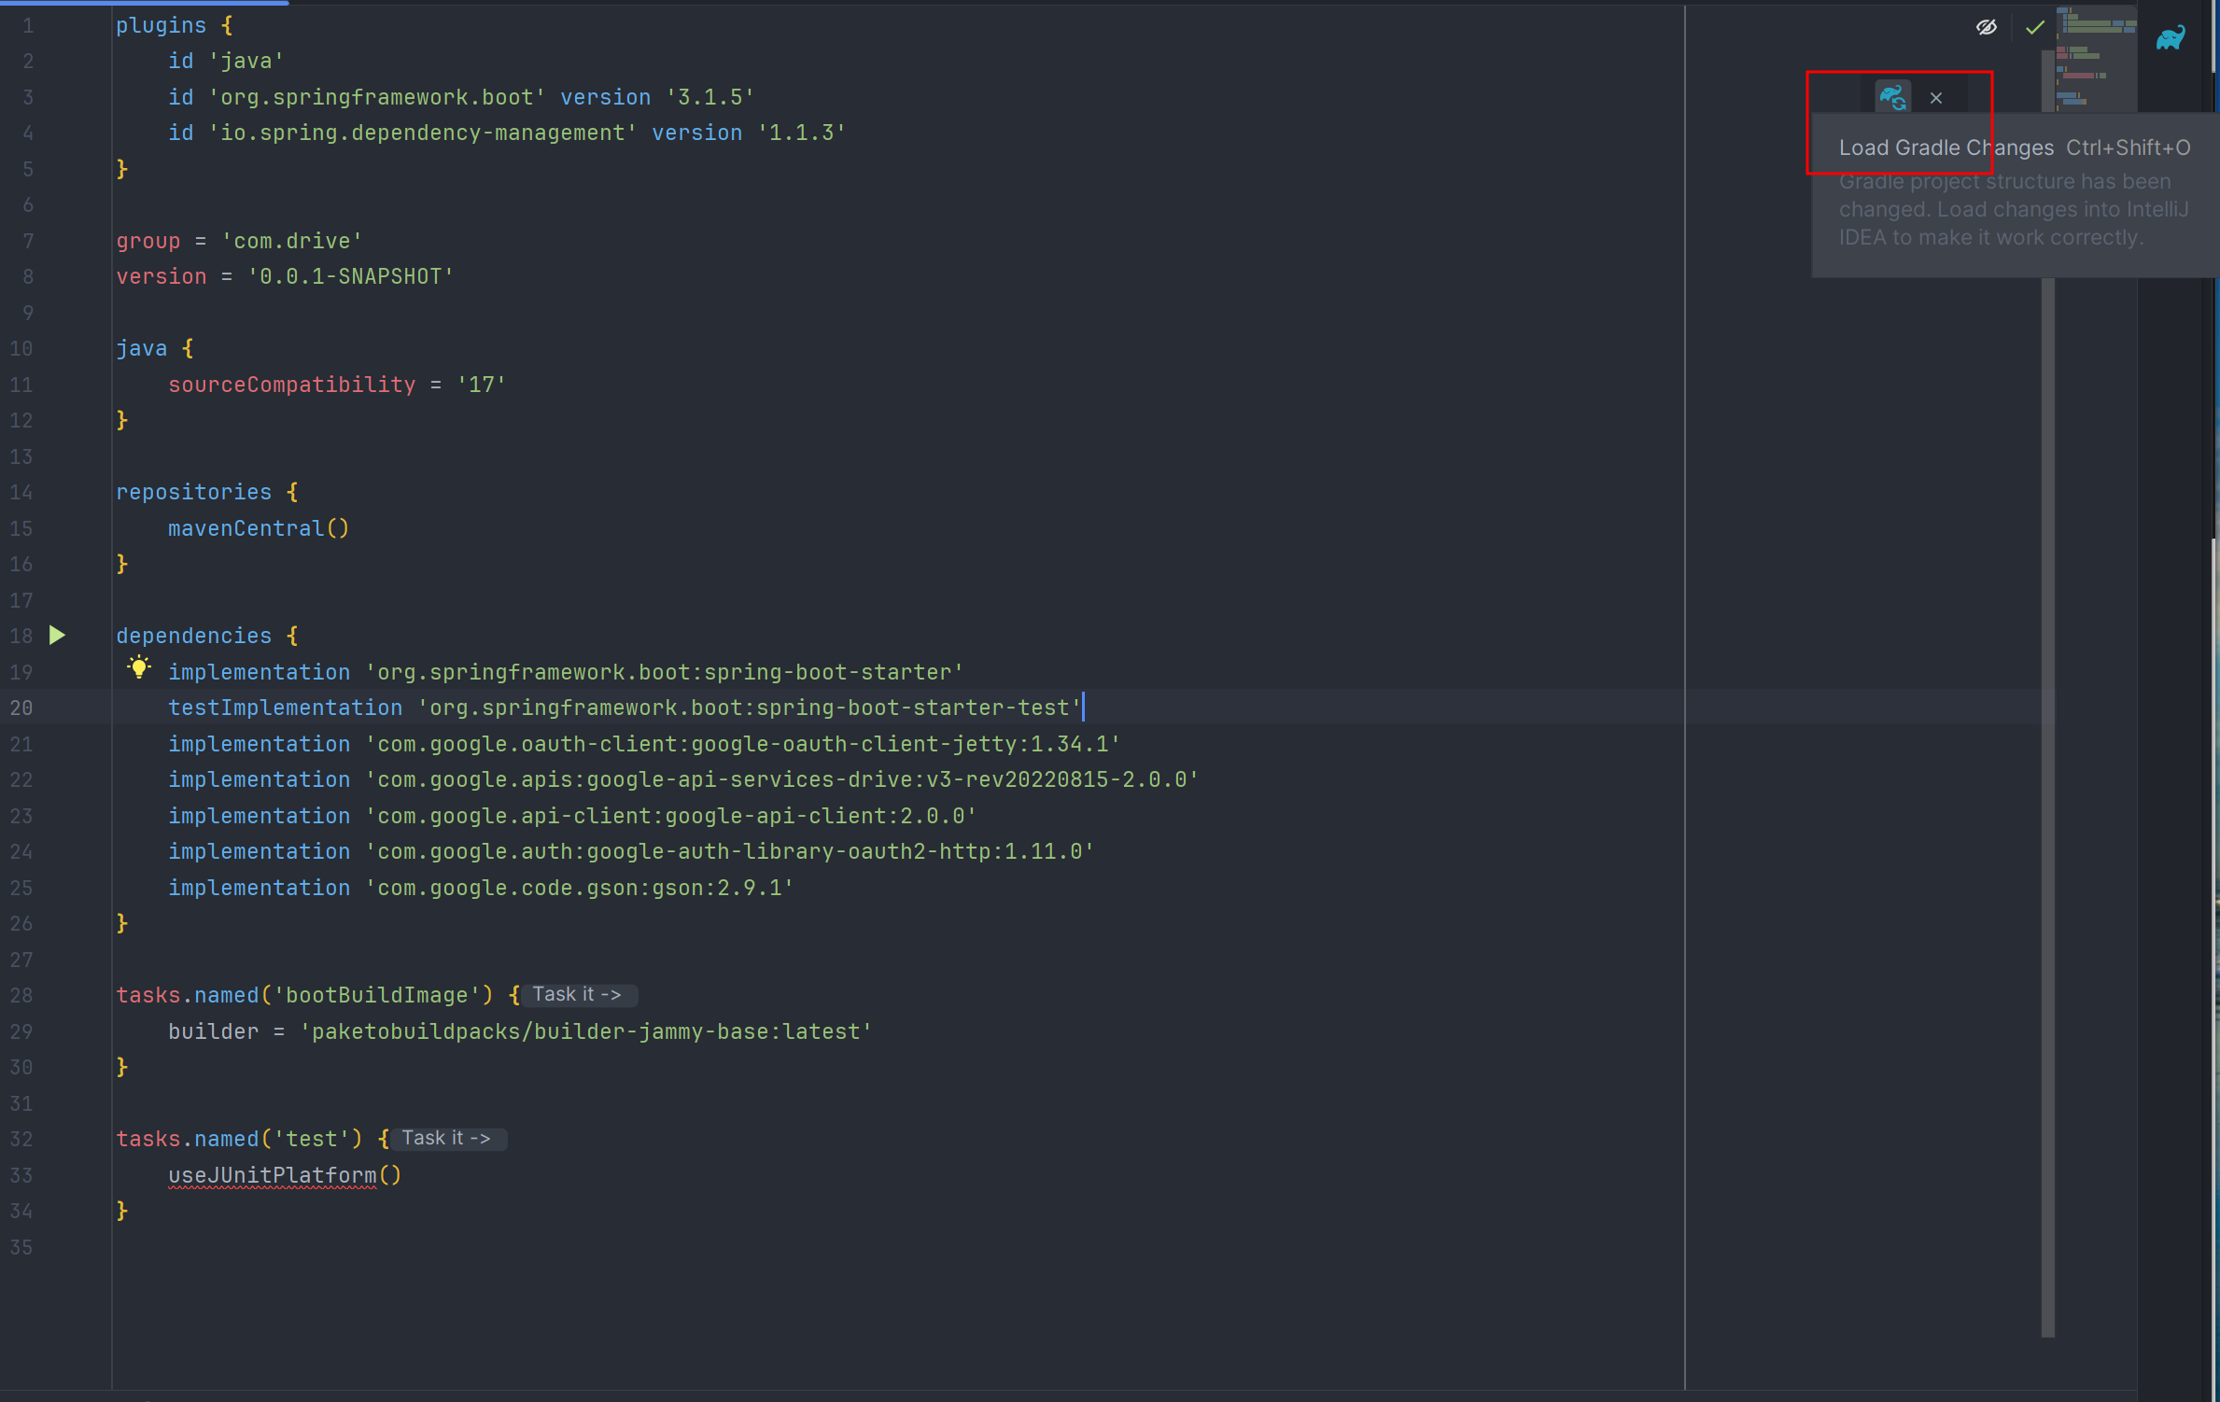Click the green checkmark inspections widget

click(2035, 28)
